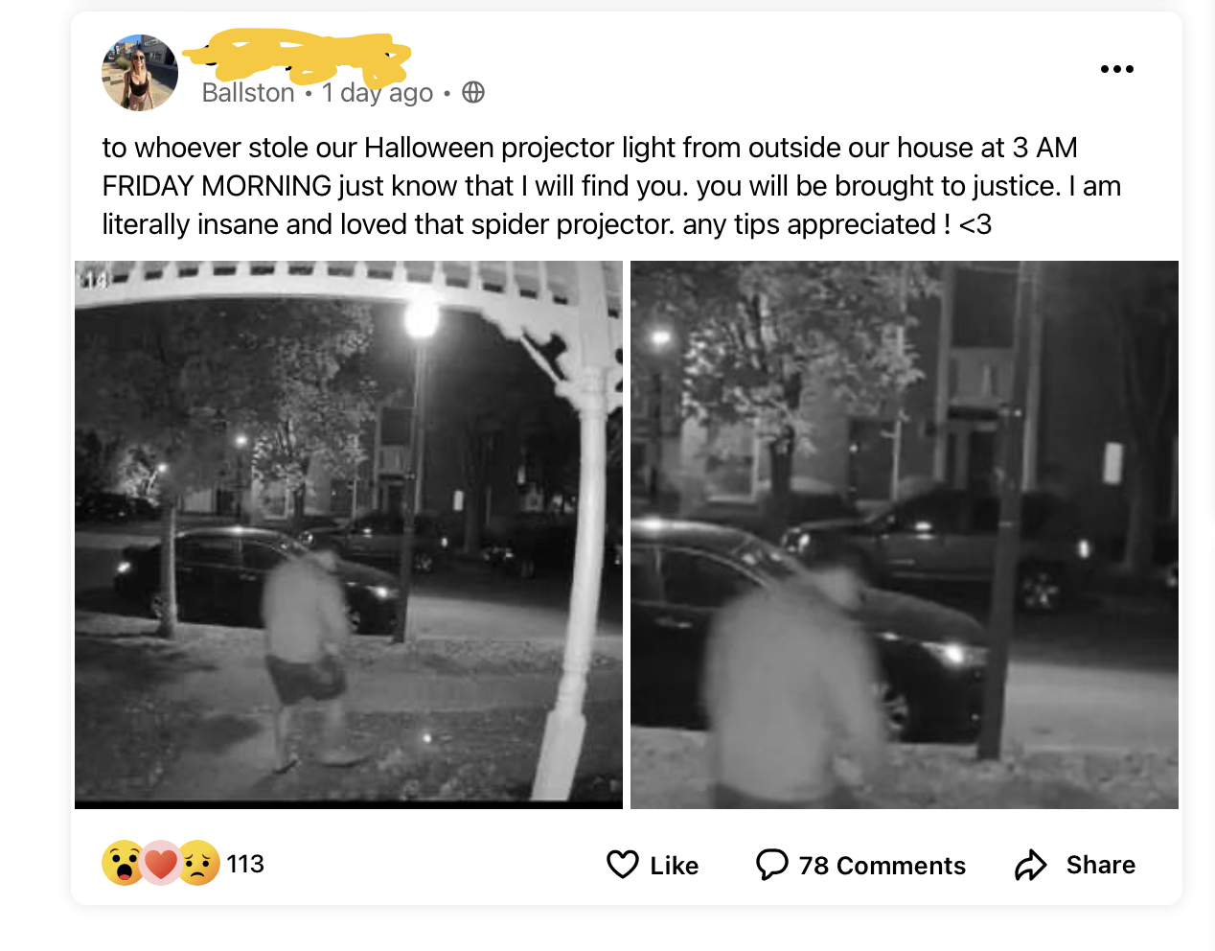Open the left security camera photo
Screen dimensions: 1215x951
click(349, 534)
